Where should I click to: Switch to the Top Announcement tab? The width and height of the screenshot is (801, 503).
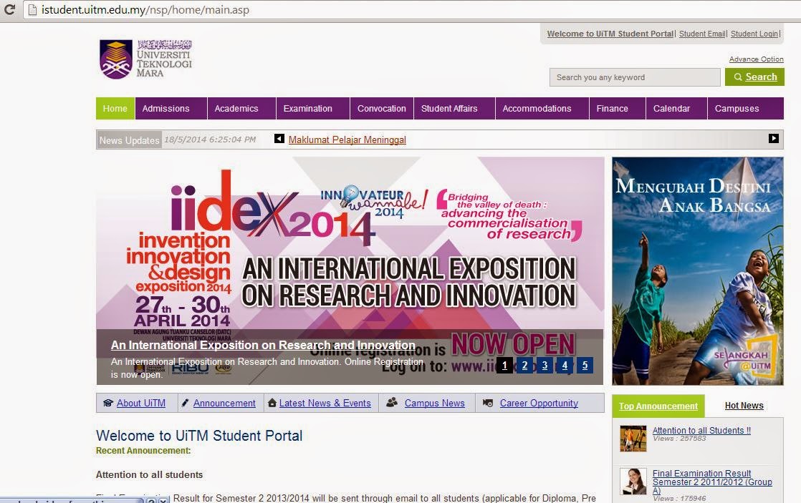pyautogui.click(x=658, y=406)
